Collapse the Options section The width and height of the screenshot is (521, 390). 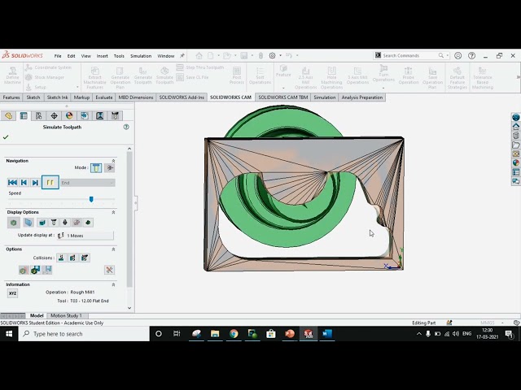click(x=113, y=249)
